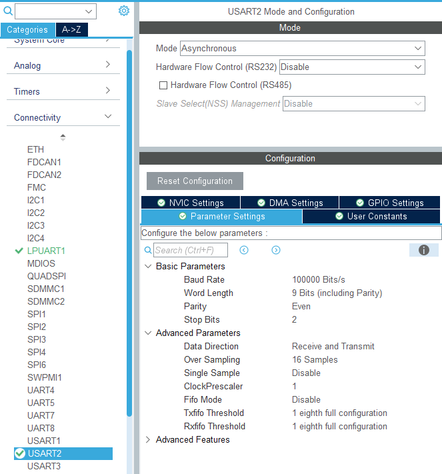Click the categories panel vertical scrollbar

[x=129, y=233]
